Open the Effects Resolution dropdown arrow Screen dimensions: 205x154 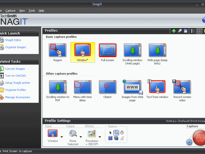point(100,137)
